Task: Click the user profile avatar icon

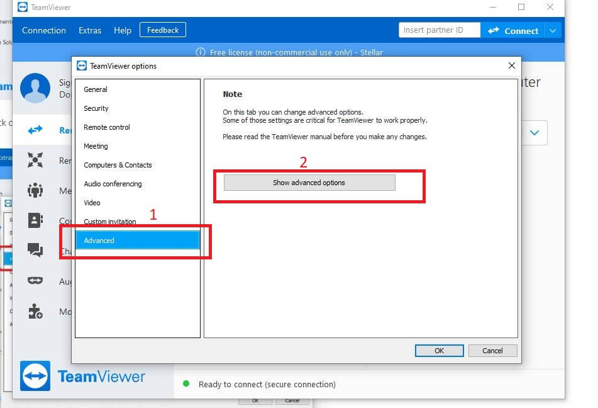Action: click(x=35, y=88)
